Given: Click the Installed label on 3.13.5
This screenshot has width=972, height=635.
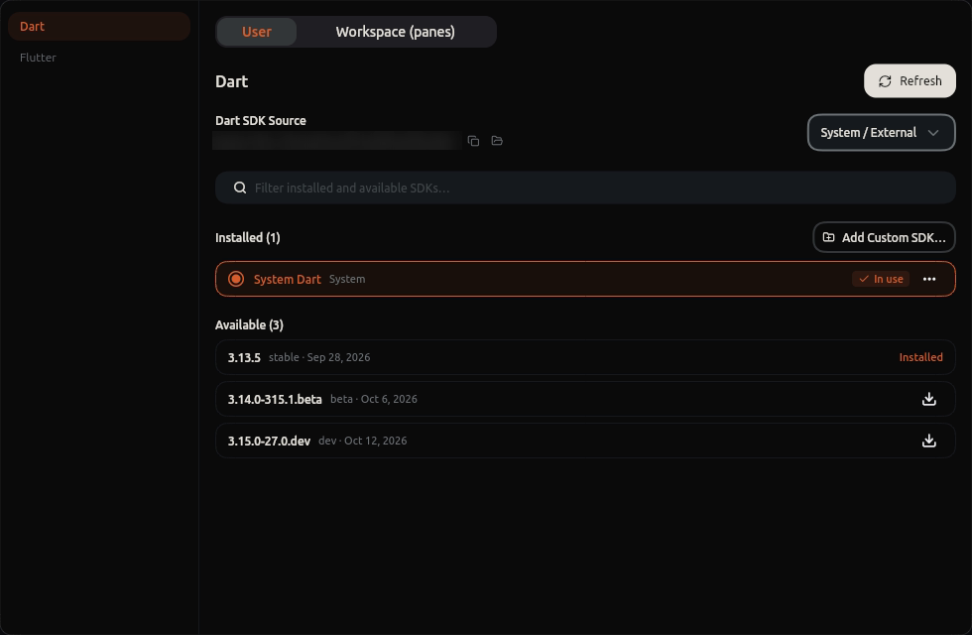Looking at the screenshot, I should click(920, 357).
